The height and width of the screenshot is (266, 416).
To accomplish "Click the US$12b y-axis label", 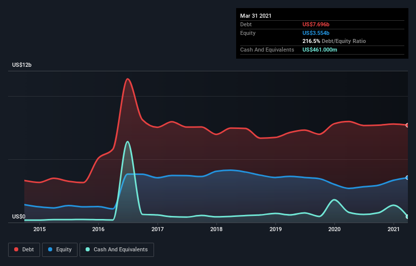I will [x=22, y=65].
